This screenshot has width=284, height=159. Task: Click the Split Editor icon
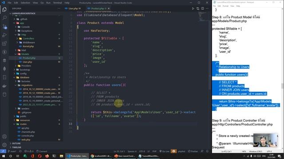202,8
